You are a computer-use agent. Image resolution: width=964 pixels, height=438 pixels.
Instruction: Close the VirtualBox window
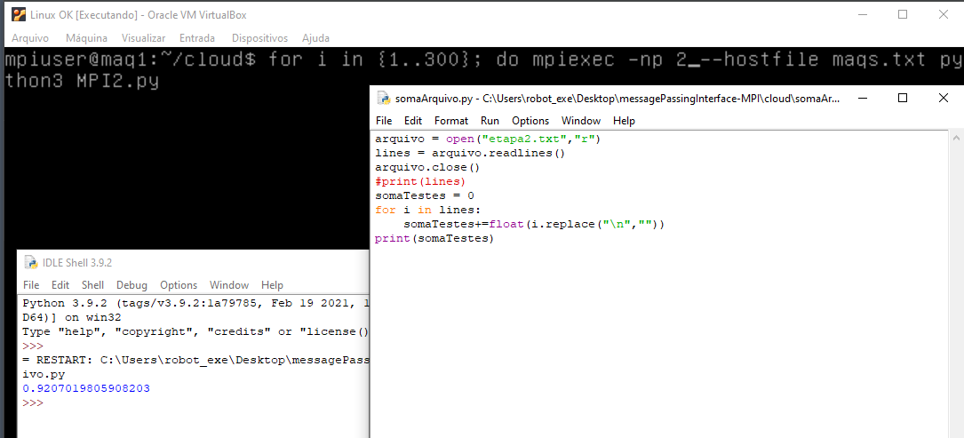pyautogui.click(x=943, y=15)
